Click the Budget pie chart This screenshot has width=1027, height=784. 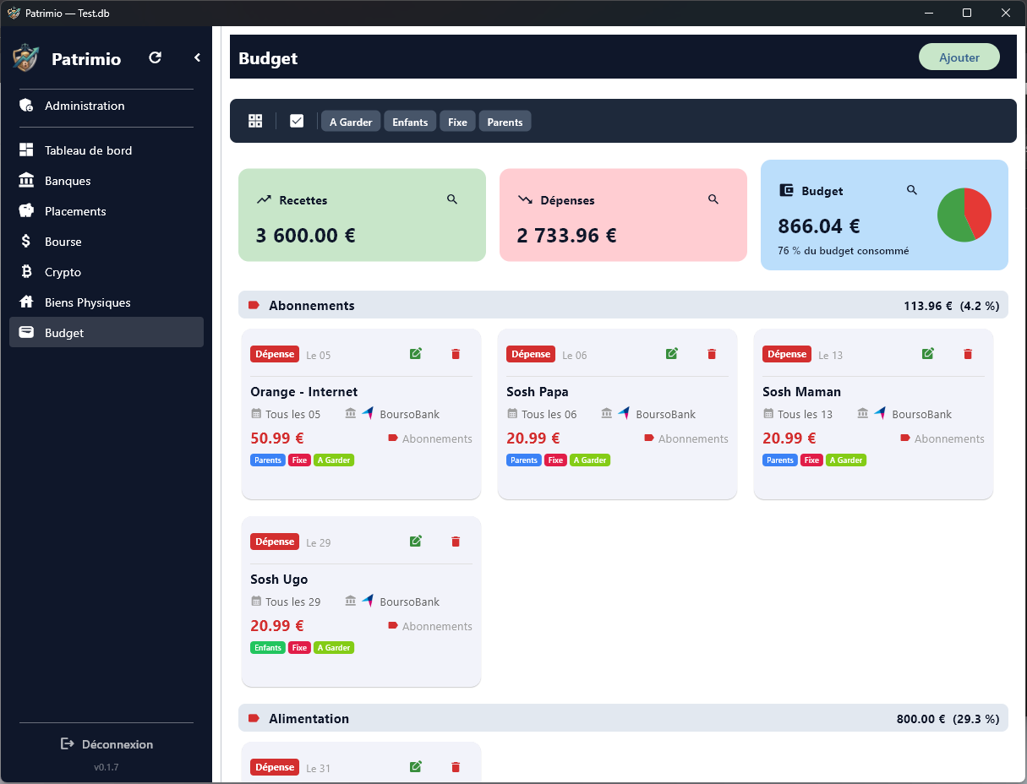point(964,215)
